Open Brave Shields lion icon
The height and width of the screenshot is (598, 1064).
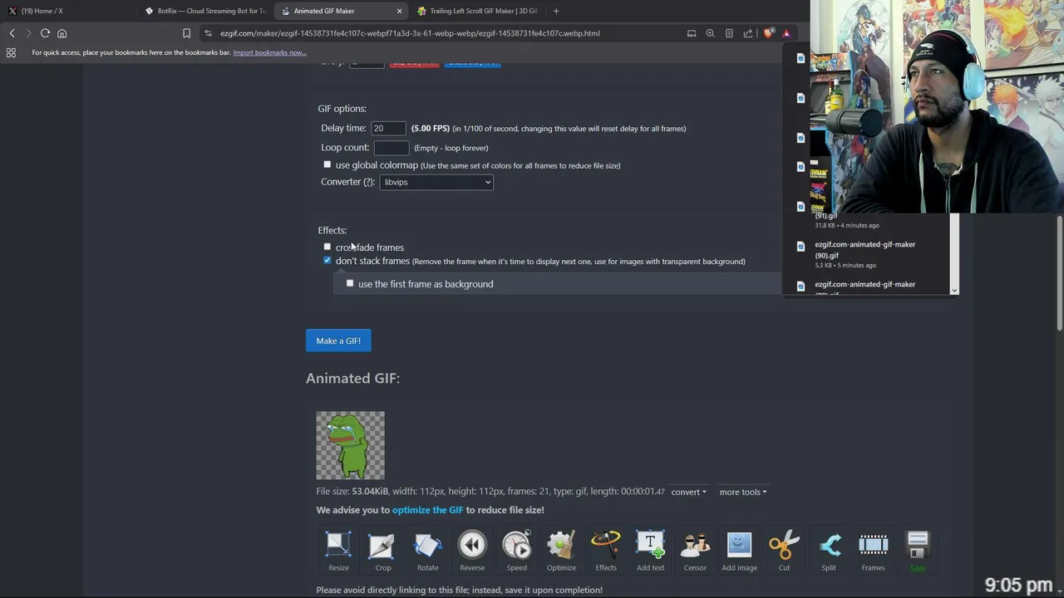[x=768, y=33]
